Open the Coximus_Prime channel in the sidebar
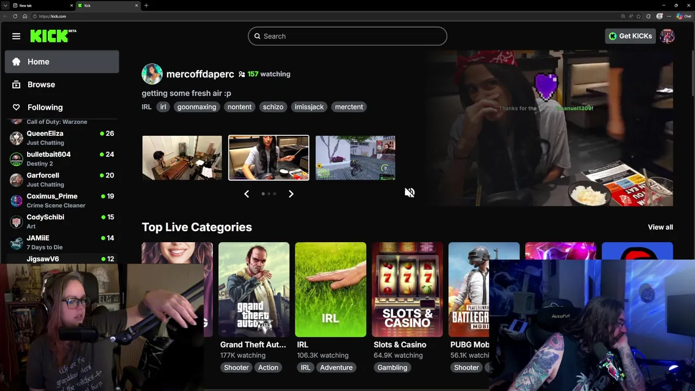The height and width of the screenshot is (391, 695). coord(62,200)
